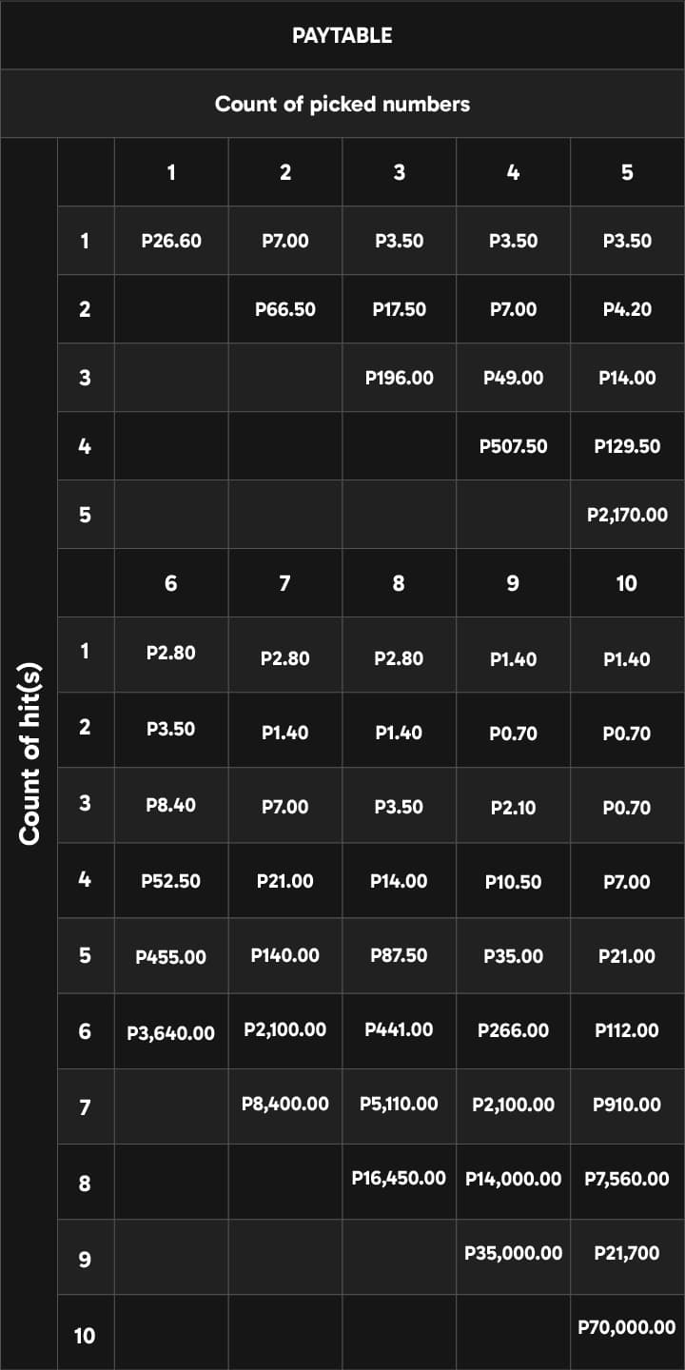This screenshot has width=685, height=1370.
Task: Select the Count of picked numbers header
Action: 342,104
